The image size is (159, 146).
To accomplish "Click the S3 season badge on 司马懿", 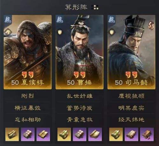I will point(151,25).
